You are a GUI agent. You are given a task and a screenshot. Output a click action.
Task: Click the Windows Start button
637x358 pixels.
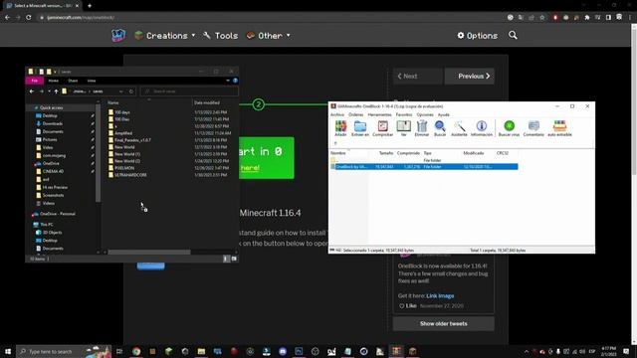8,351
